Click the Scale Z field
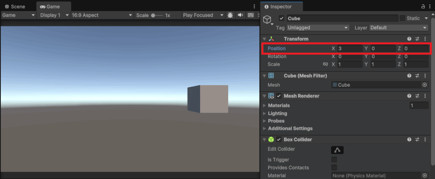435x179 pixels. tap(416, 64)
